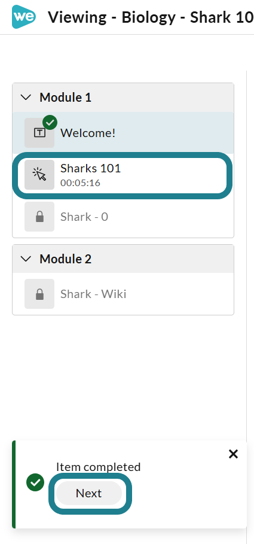
Task: Click the 00:05:16 duration under Sharks 101
Action: pos(81,183)
